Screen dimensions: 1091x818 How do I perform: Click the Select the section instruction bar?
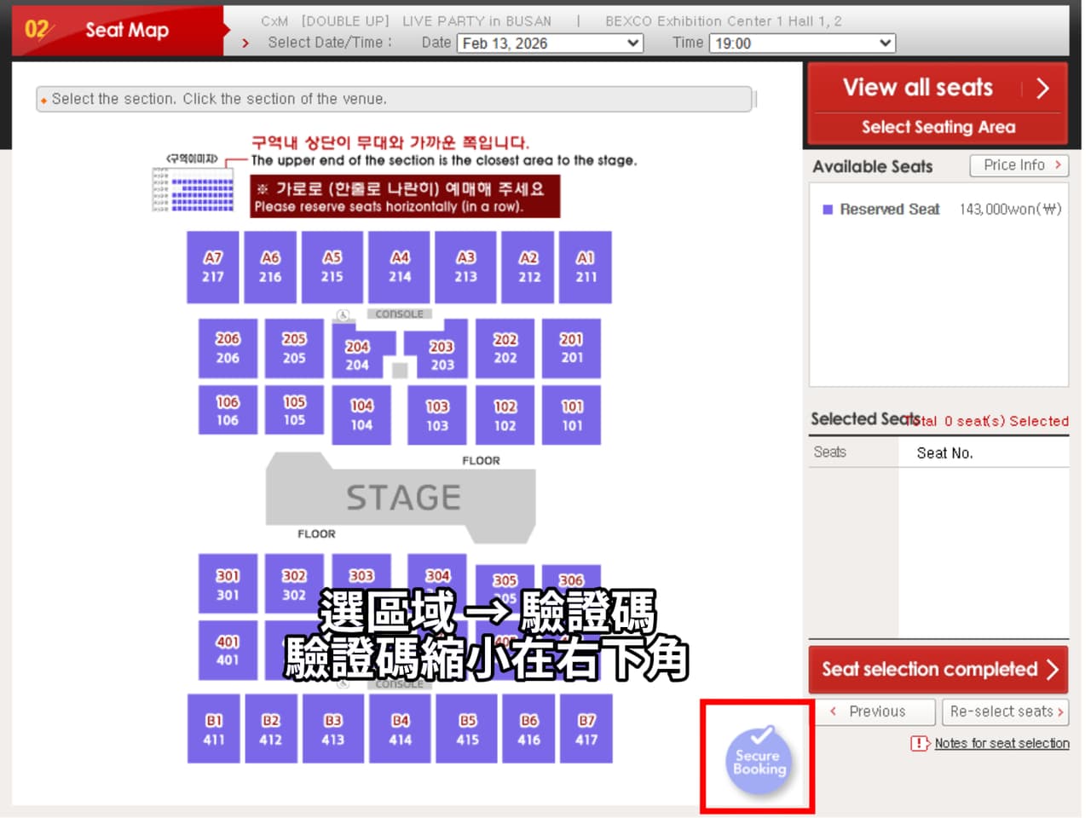point(395,99)
